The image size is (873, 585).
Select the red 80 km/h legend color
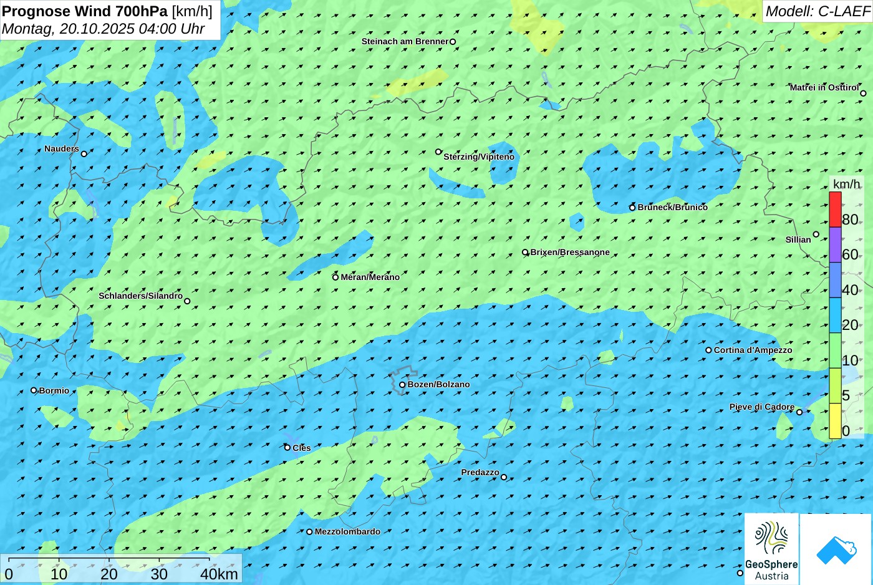click(x=835, y=210)
